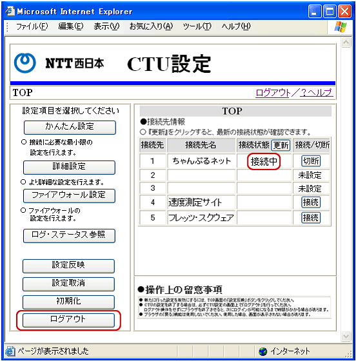Click the Windows flag logo in menu bar
Screen dimensions: 356x361
(x=341, y=26)
